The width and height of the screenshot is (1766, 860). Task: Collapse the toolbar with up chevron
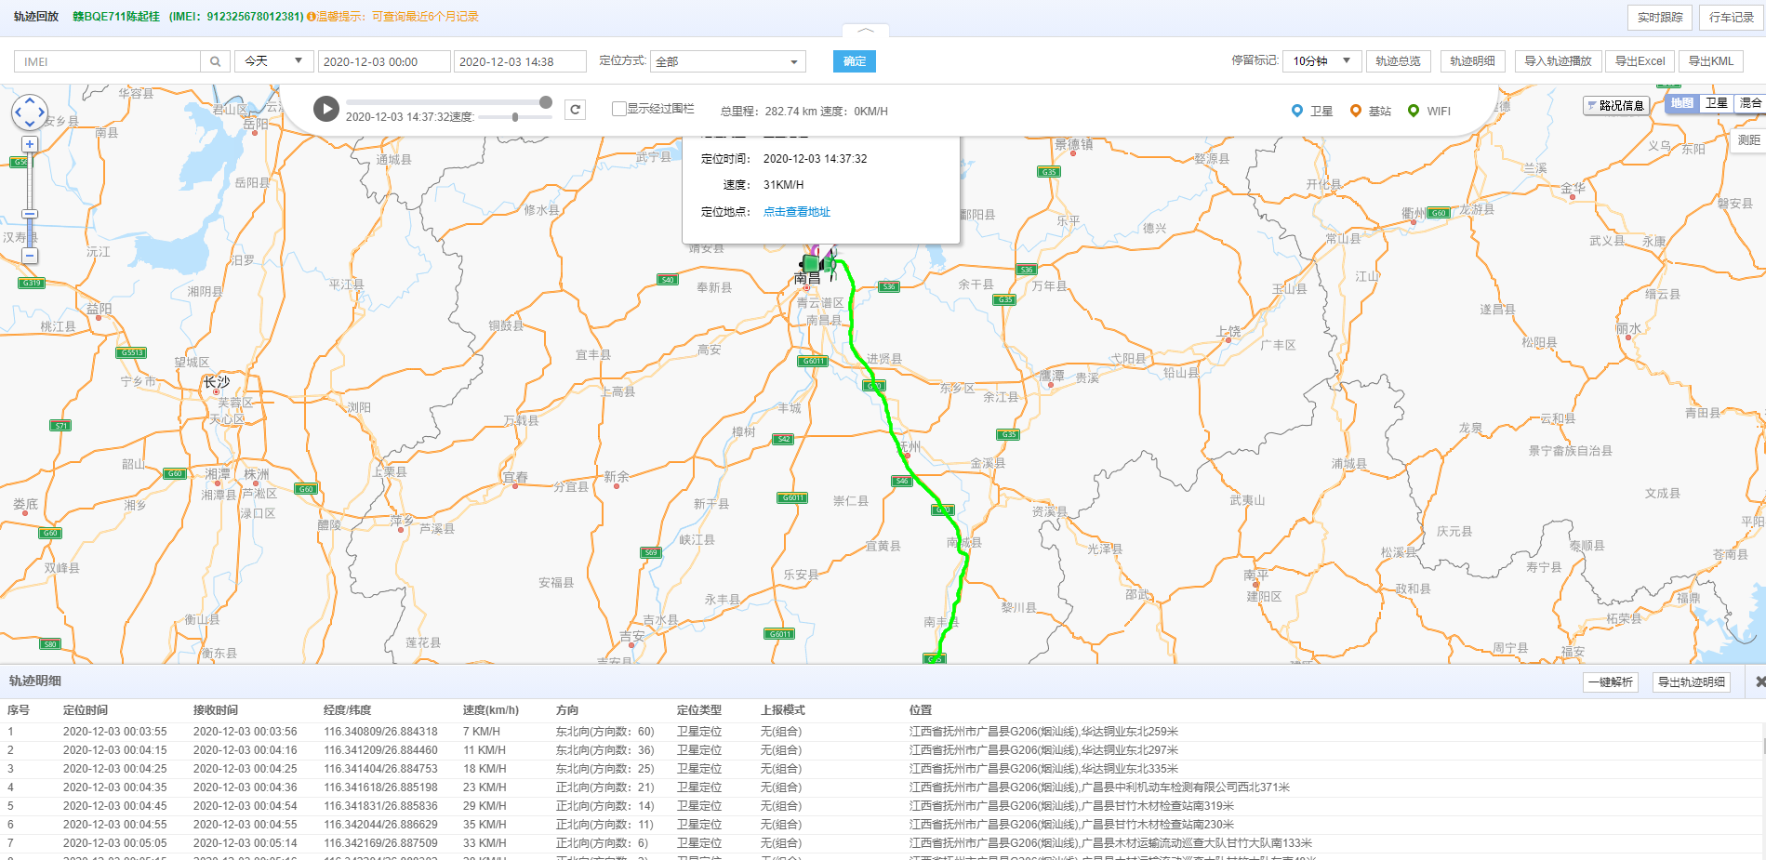tap(866, 31)
